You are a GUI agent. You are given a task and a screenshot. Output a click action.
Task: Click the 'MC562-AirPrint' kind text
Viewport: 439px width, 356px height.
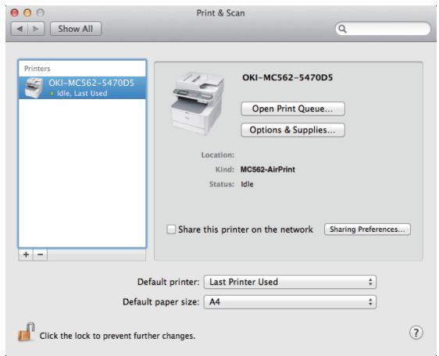pyautogui.click(x=268, y=169)
